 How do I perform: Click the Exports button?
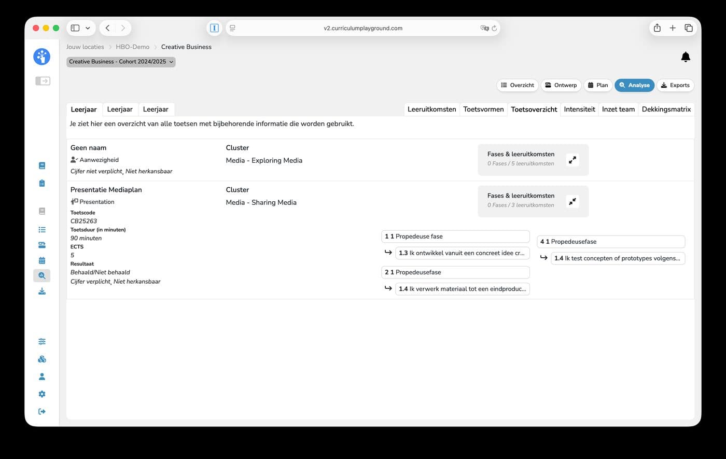[675, 85]
